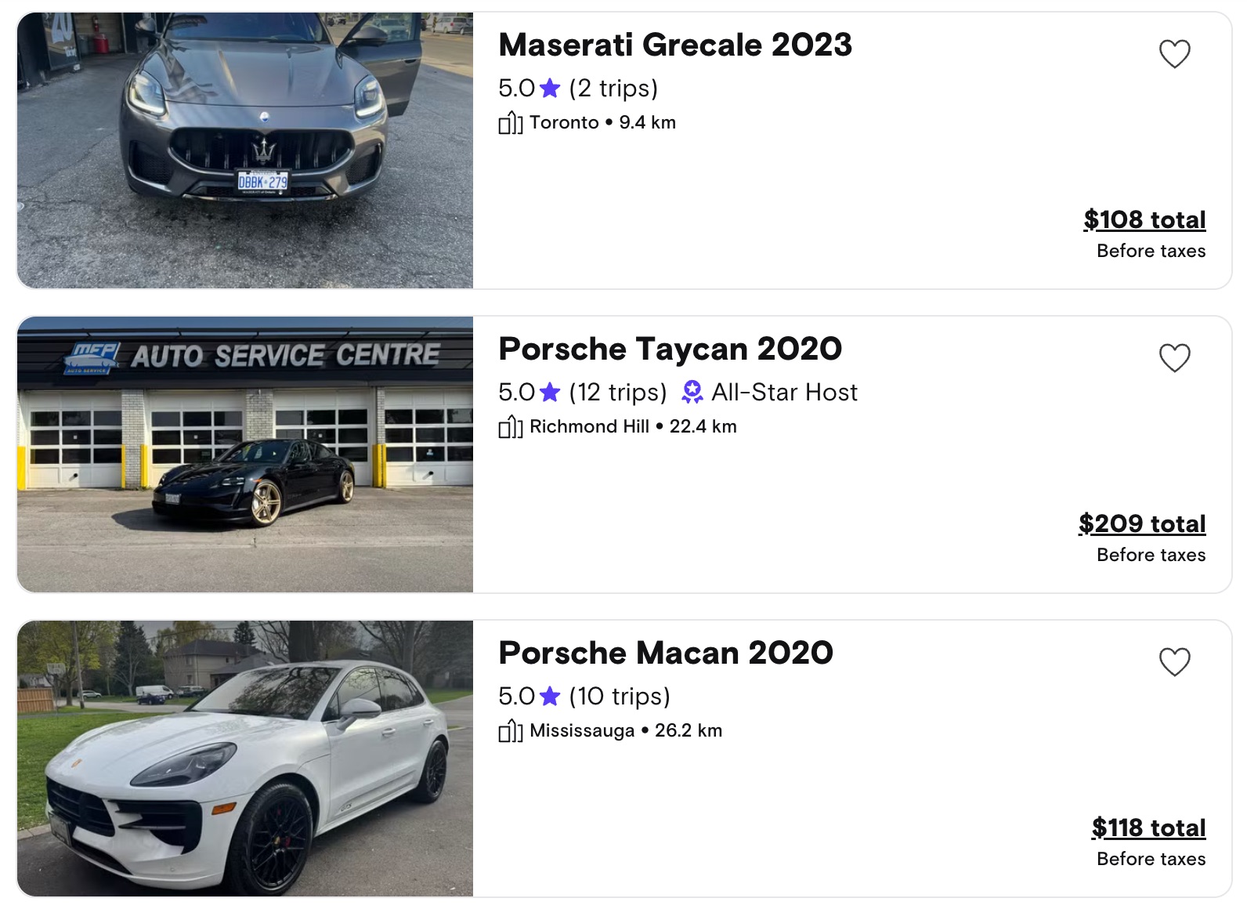Click the star icon on the Porsche Macan rating

tap(550, 695)
